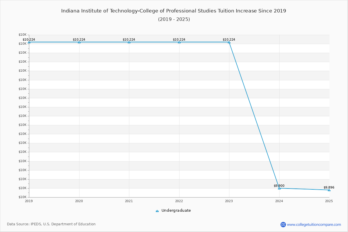Click the $10,224 label above 2022

click(x=179, y=39)
